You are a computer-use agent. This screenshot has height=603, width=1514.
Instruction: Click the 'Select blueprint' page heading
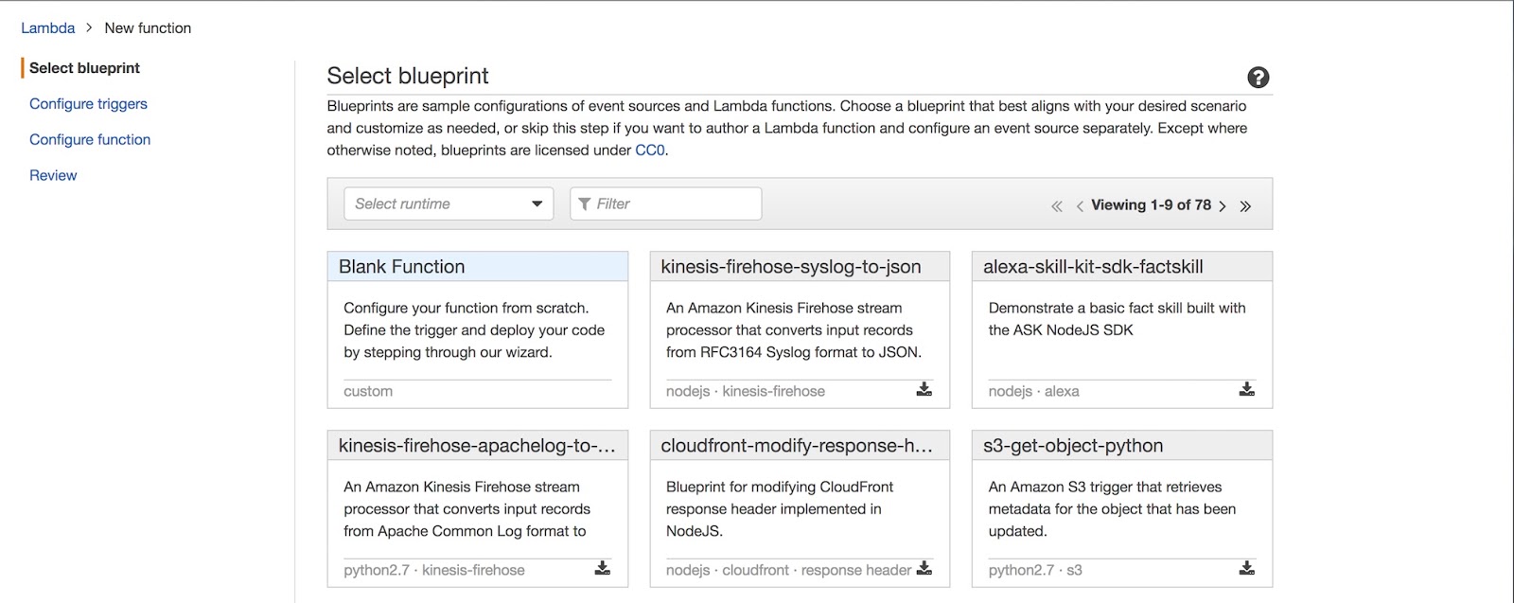click(x=408, y=76)
